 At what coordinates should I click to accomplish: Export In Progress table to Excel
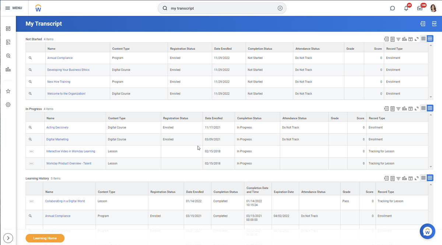tap(386, 108)
